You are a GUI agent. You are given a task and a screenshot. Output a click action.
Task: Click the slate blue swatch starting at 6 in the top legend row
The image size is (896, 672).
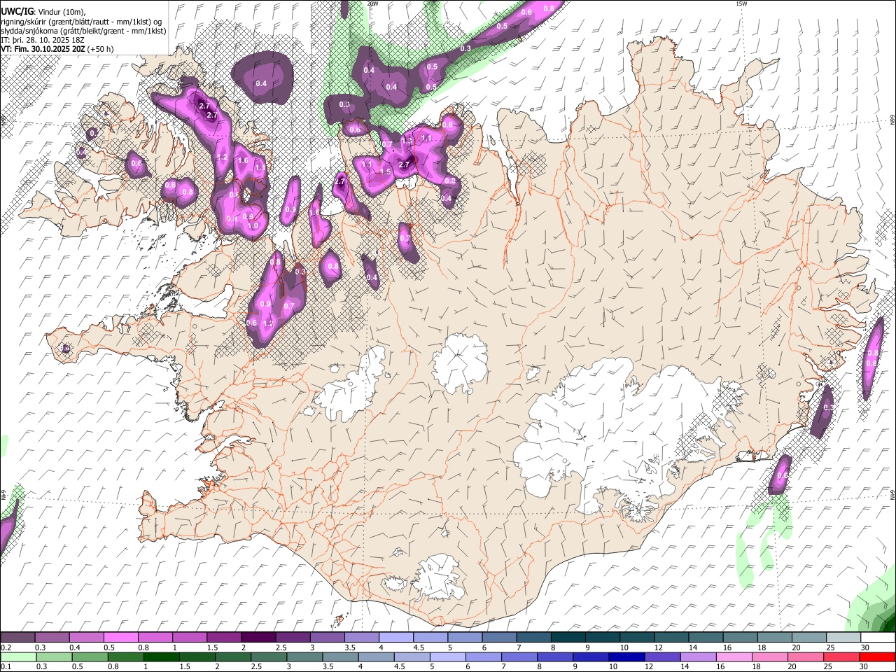coord(500,638)
